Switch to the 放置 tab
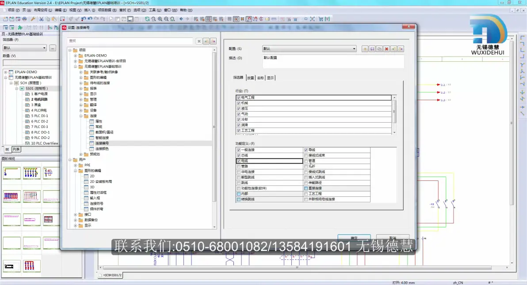 tap(251, 78)
